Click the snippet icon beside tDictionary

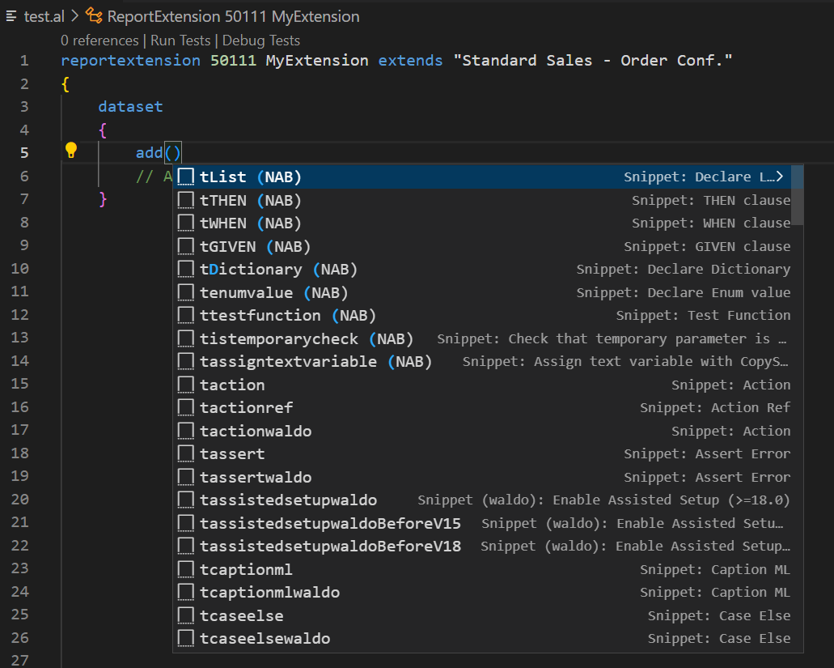(186, 269)
